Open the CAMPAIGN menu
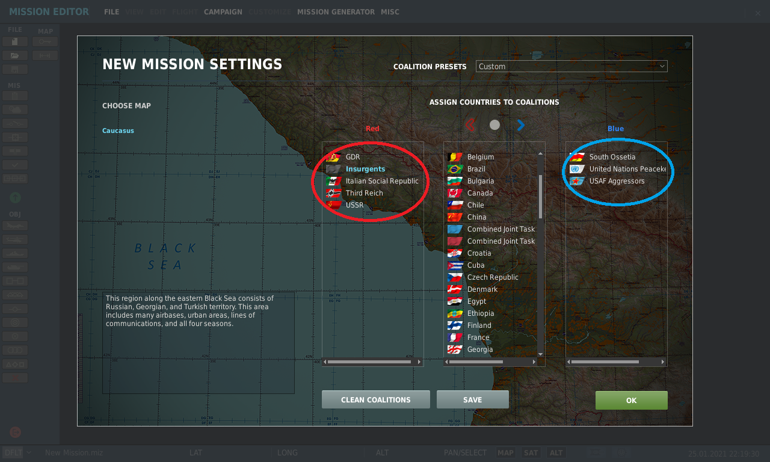This screenshot has width=770, height=462. pyautogui.click(x=223, y=12)
